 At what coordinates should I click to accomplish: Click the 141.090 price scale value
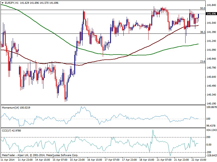click(211, 50)
